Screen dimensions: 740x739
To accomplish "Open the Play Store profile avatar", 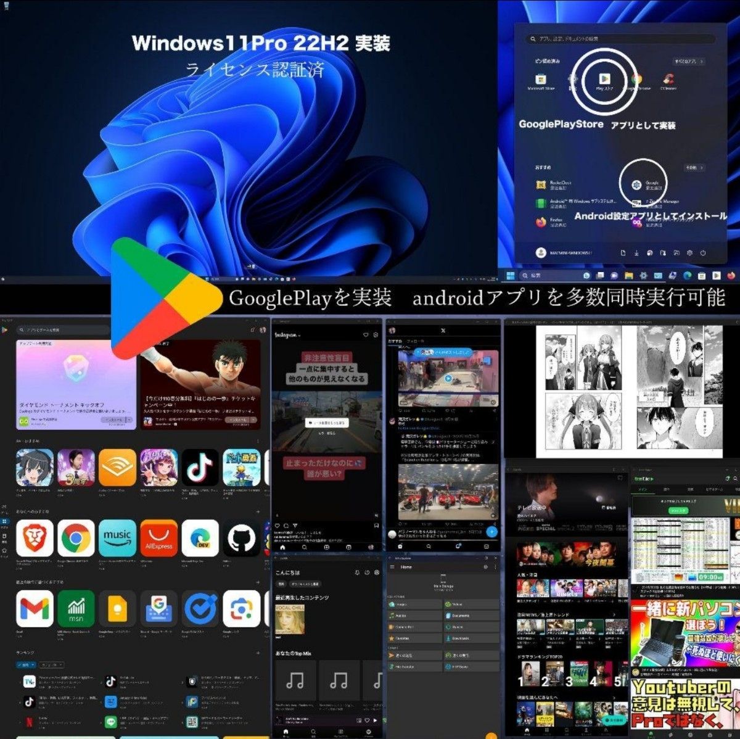I will [x=262, y=330].
